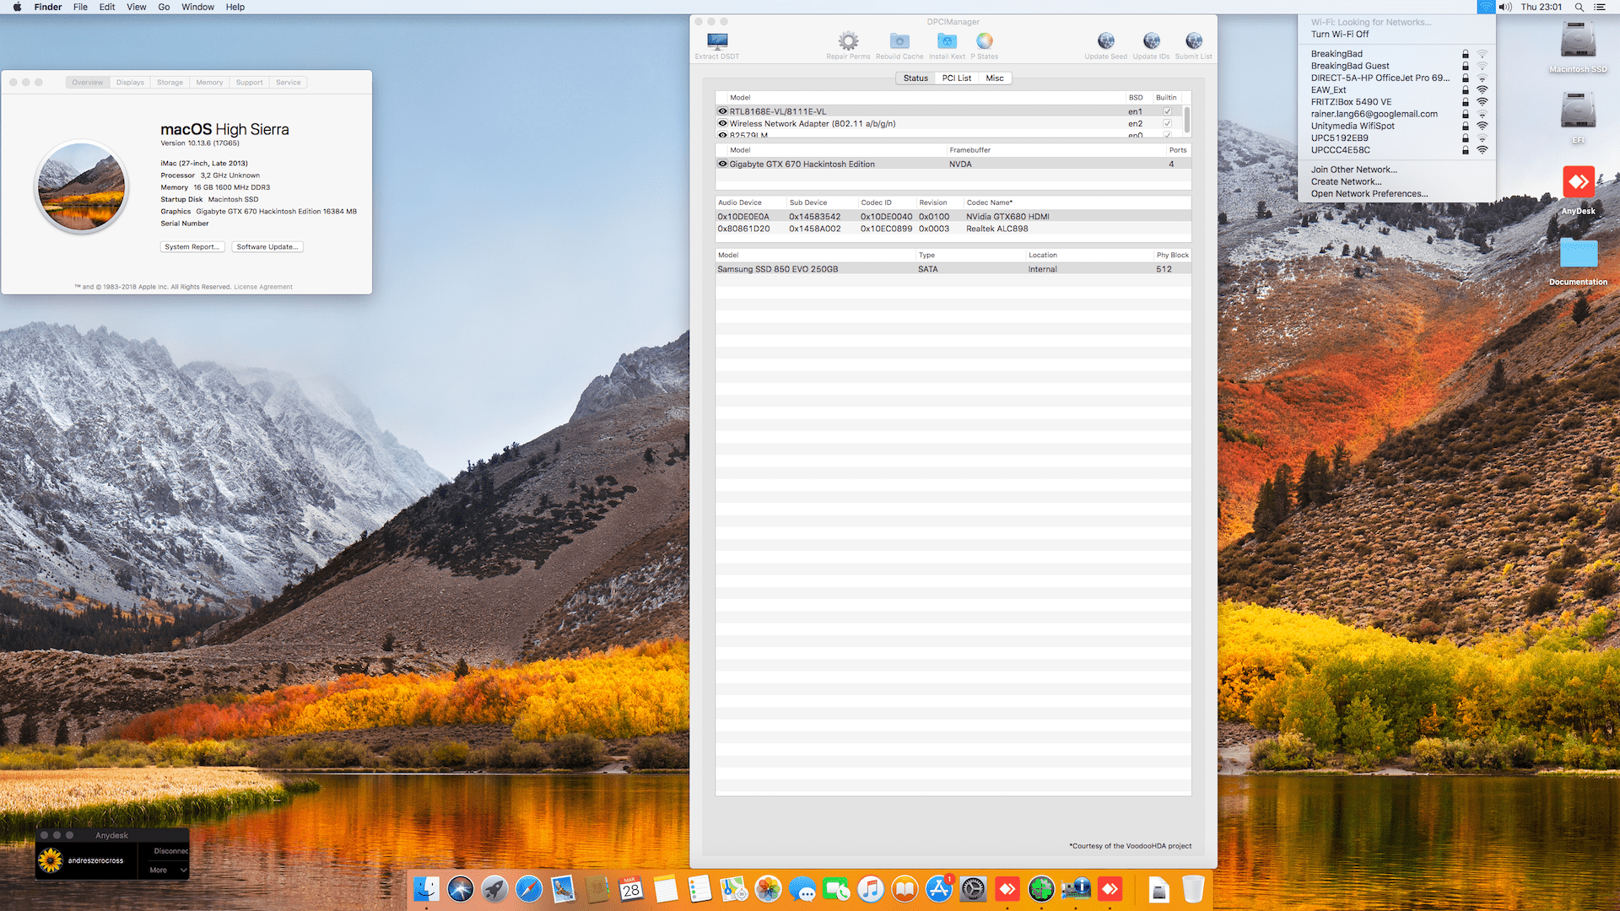Open iTunes music icon in Dock
Viewport: 1620px width, 911px height.
[871, 889]
